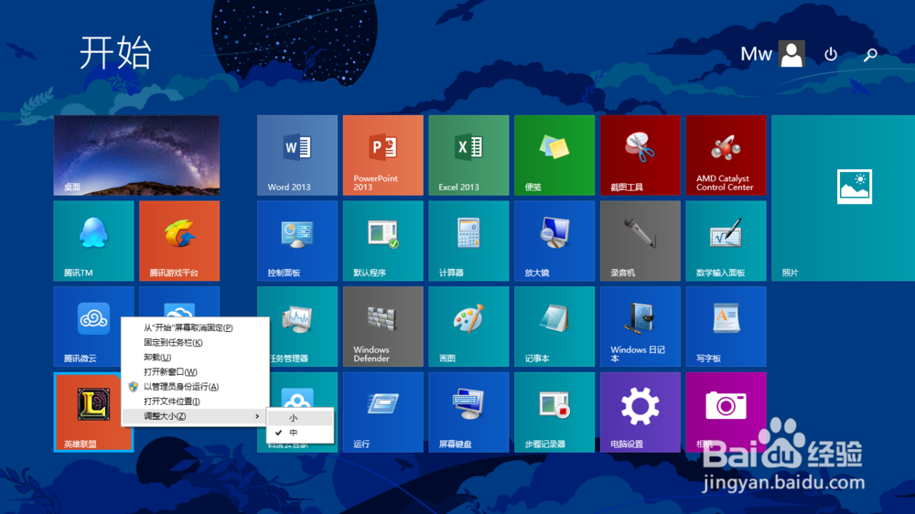Open the 运行 run tile
This screenshot has height=514, width=915.
click(382, 412)
